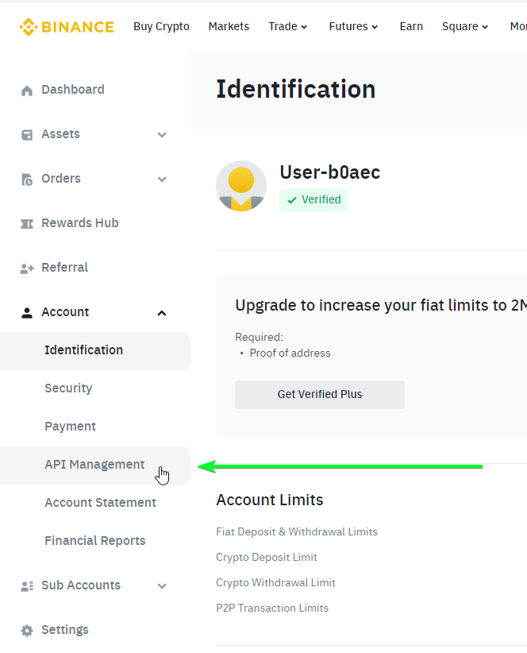Collapse the Account section chevron
Viewport: 527px width, 653px height.
point(162,313)
